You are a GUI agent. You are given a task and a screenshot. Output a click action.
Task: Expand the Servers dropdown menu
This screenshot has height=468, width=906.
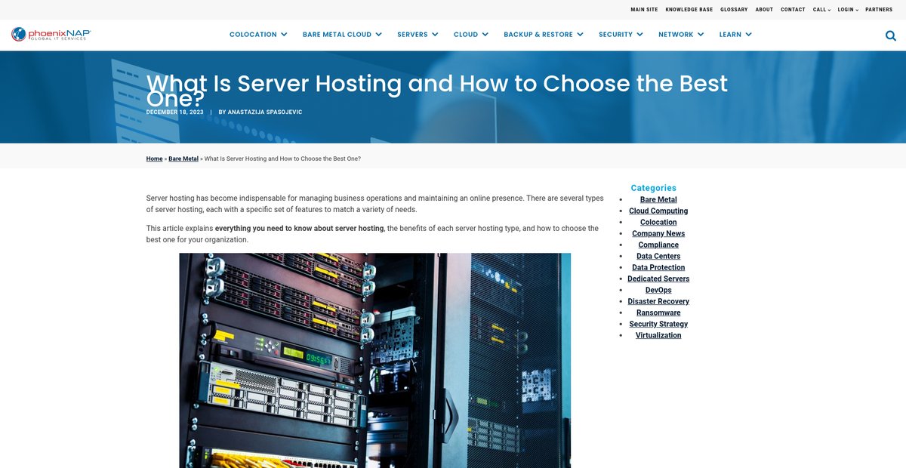418,35
